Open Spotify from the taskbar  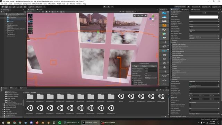tap(60, 123)
